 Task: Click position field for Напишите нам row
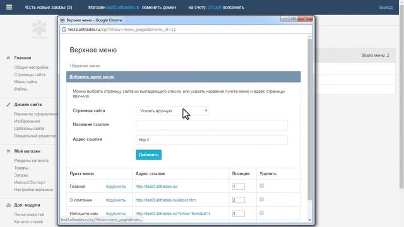click(239, 213)
